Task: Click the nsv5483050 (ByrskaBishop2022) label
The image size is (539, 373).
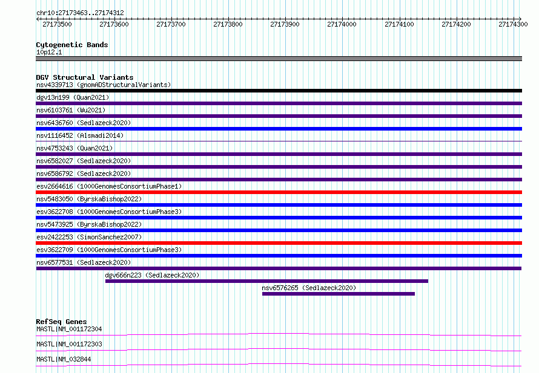Action: coord(89,199)
